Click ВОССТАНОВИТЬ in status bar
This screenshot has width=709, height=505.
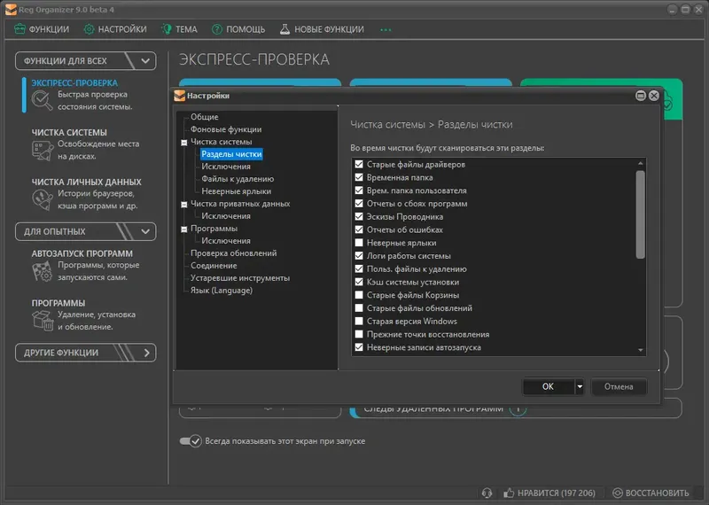(657, 493)
